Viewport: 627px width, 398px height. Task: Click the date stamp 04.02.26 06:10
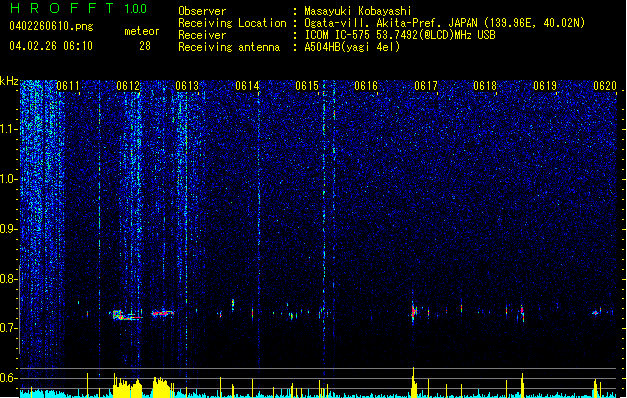coord(51,46)
